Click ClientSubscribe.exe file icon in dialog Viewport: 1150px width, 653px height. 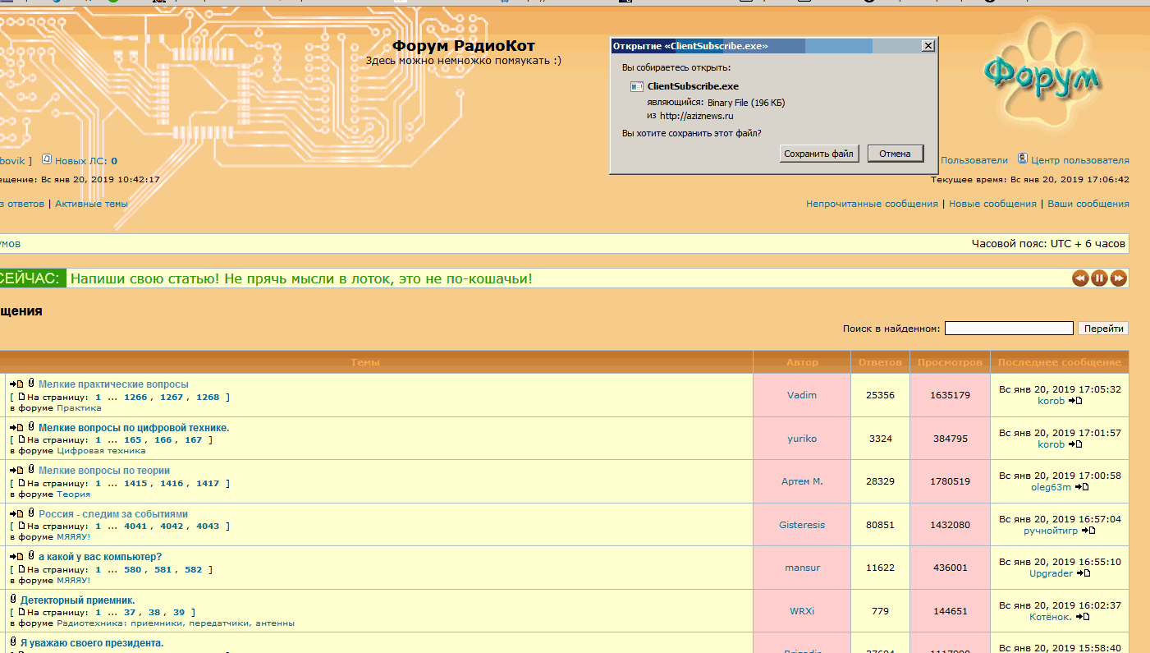coord(636,86)
